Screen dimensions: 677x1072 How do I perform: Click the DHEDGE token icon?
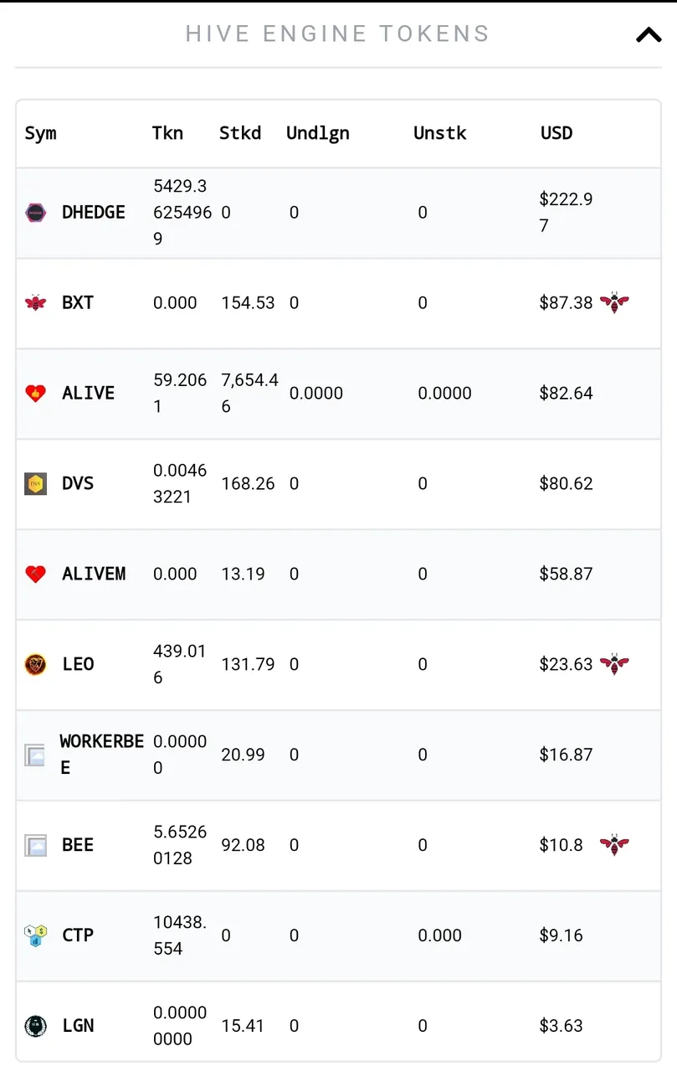[36, 213]
